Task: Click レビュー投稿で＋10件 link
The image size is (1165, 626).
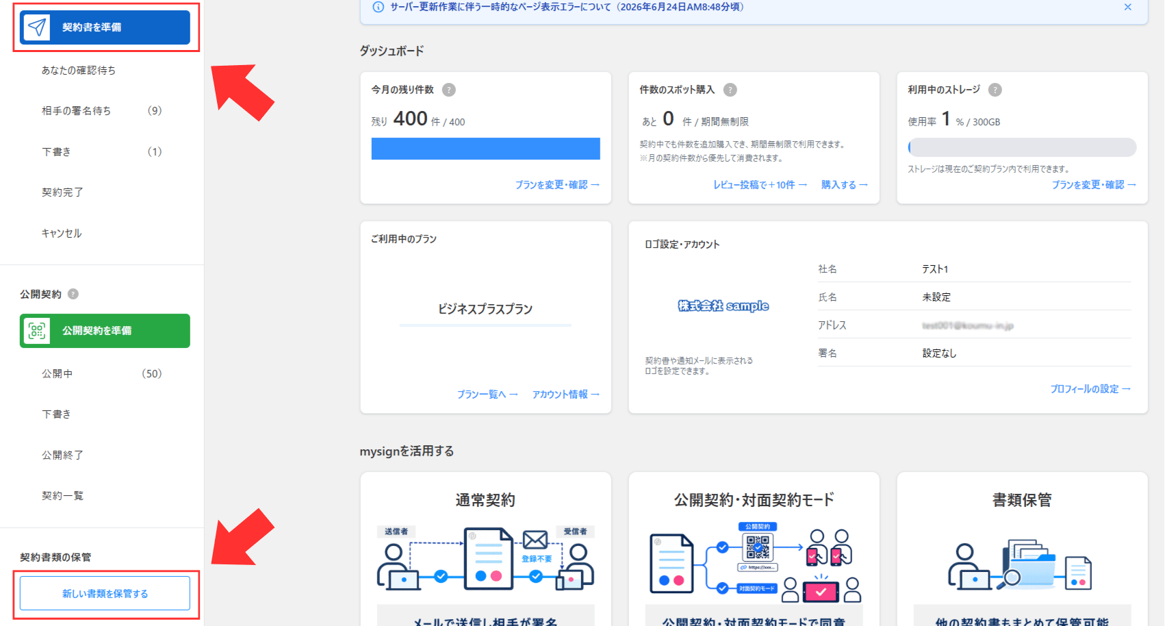Action: coord(760,185)
